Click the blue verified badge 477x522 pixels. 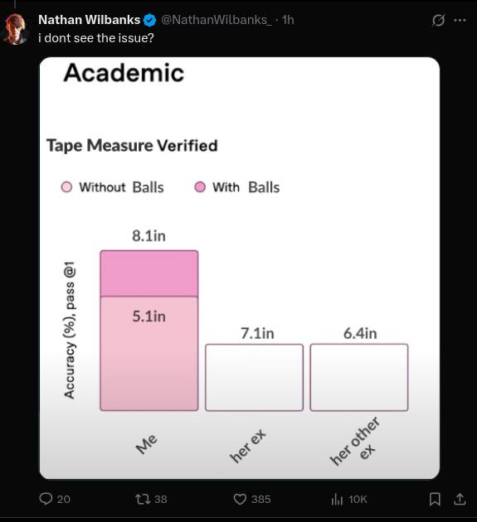click(149, 21)
